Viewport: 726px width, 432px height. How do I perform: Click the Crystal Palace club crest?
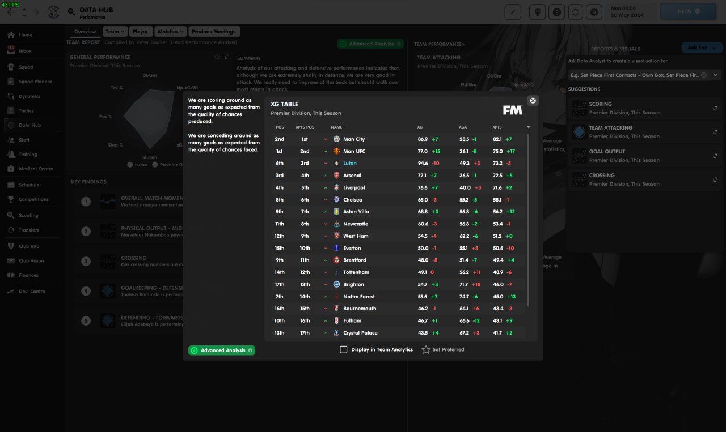point(337,333)
